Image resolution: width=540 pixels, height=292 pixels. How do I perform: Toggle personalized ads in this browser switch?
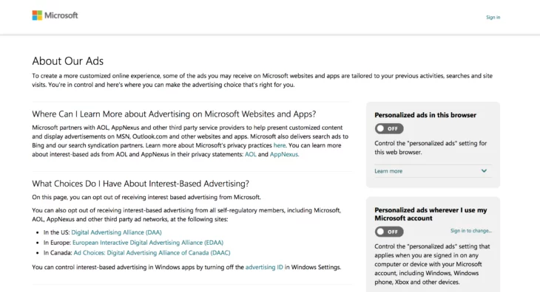coord(389,129)
